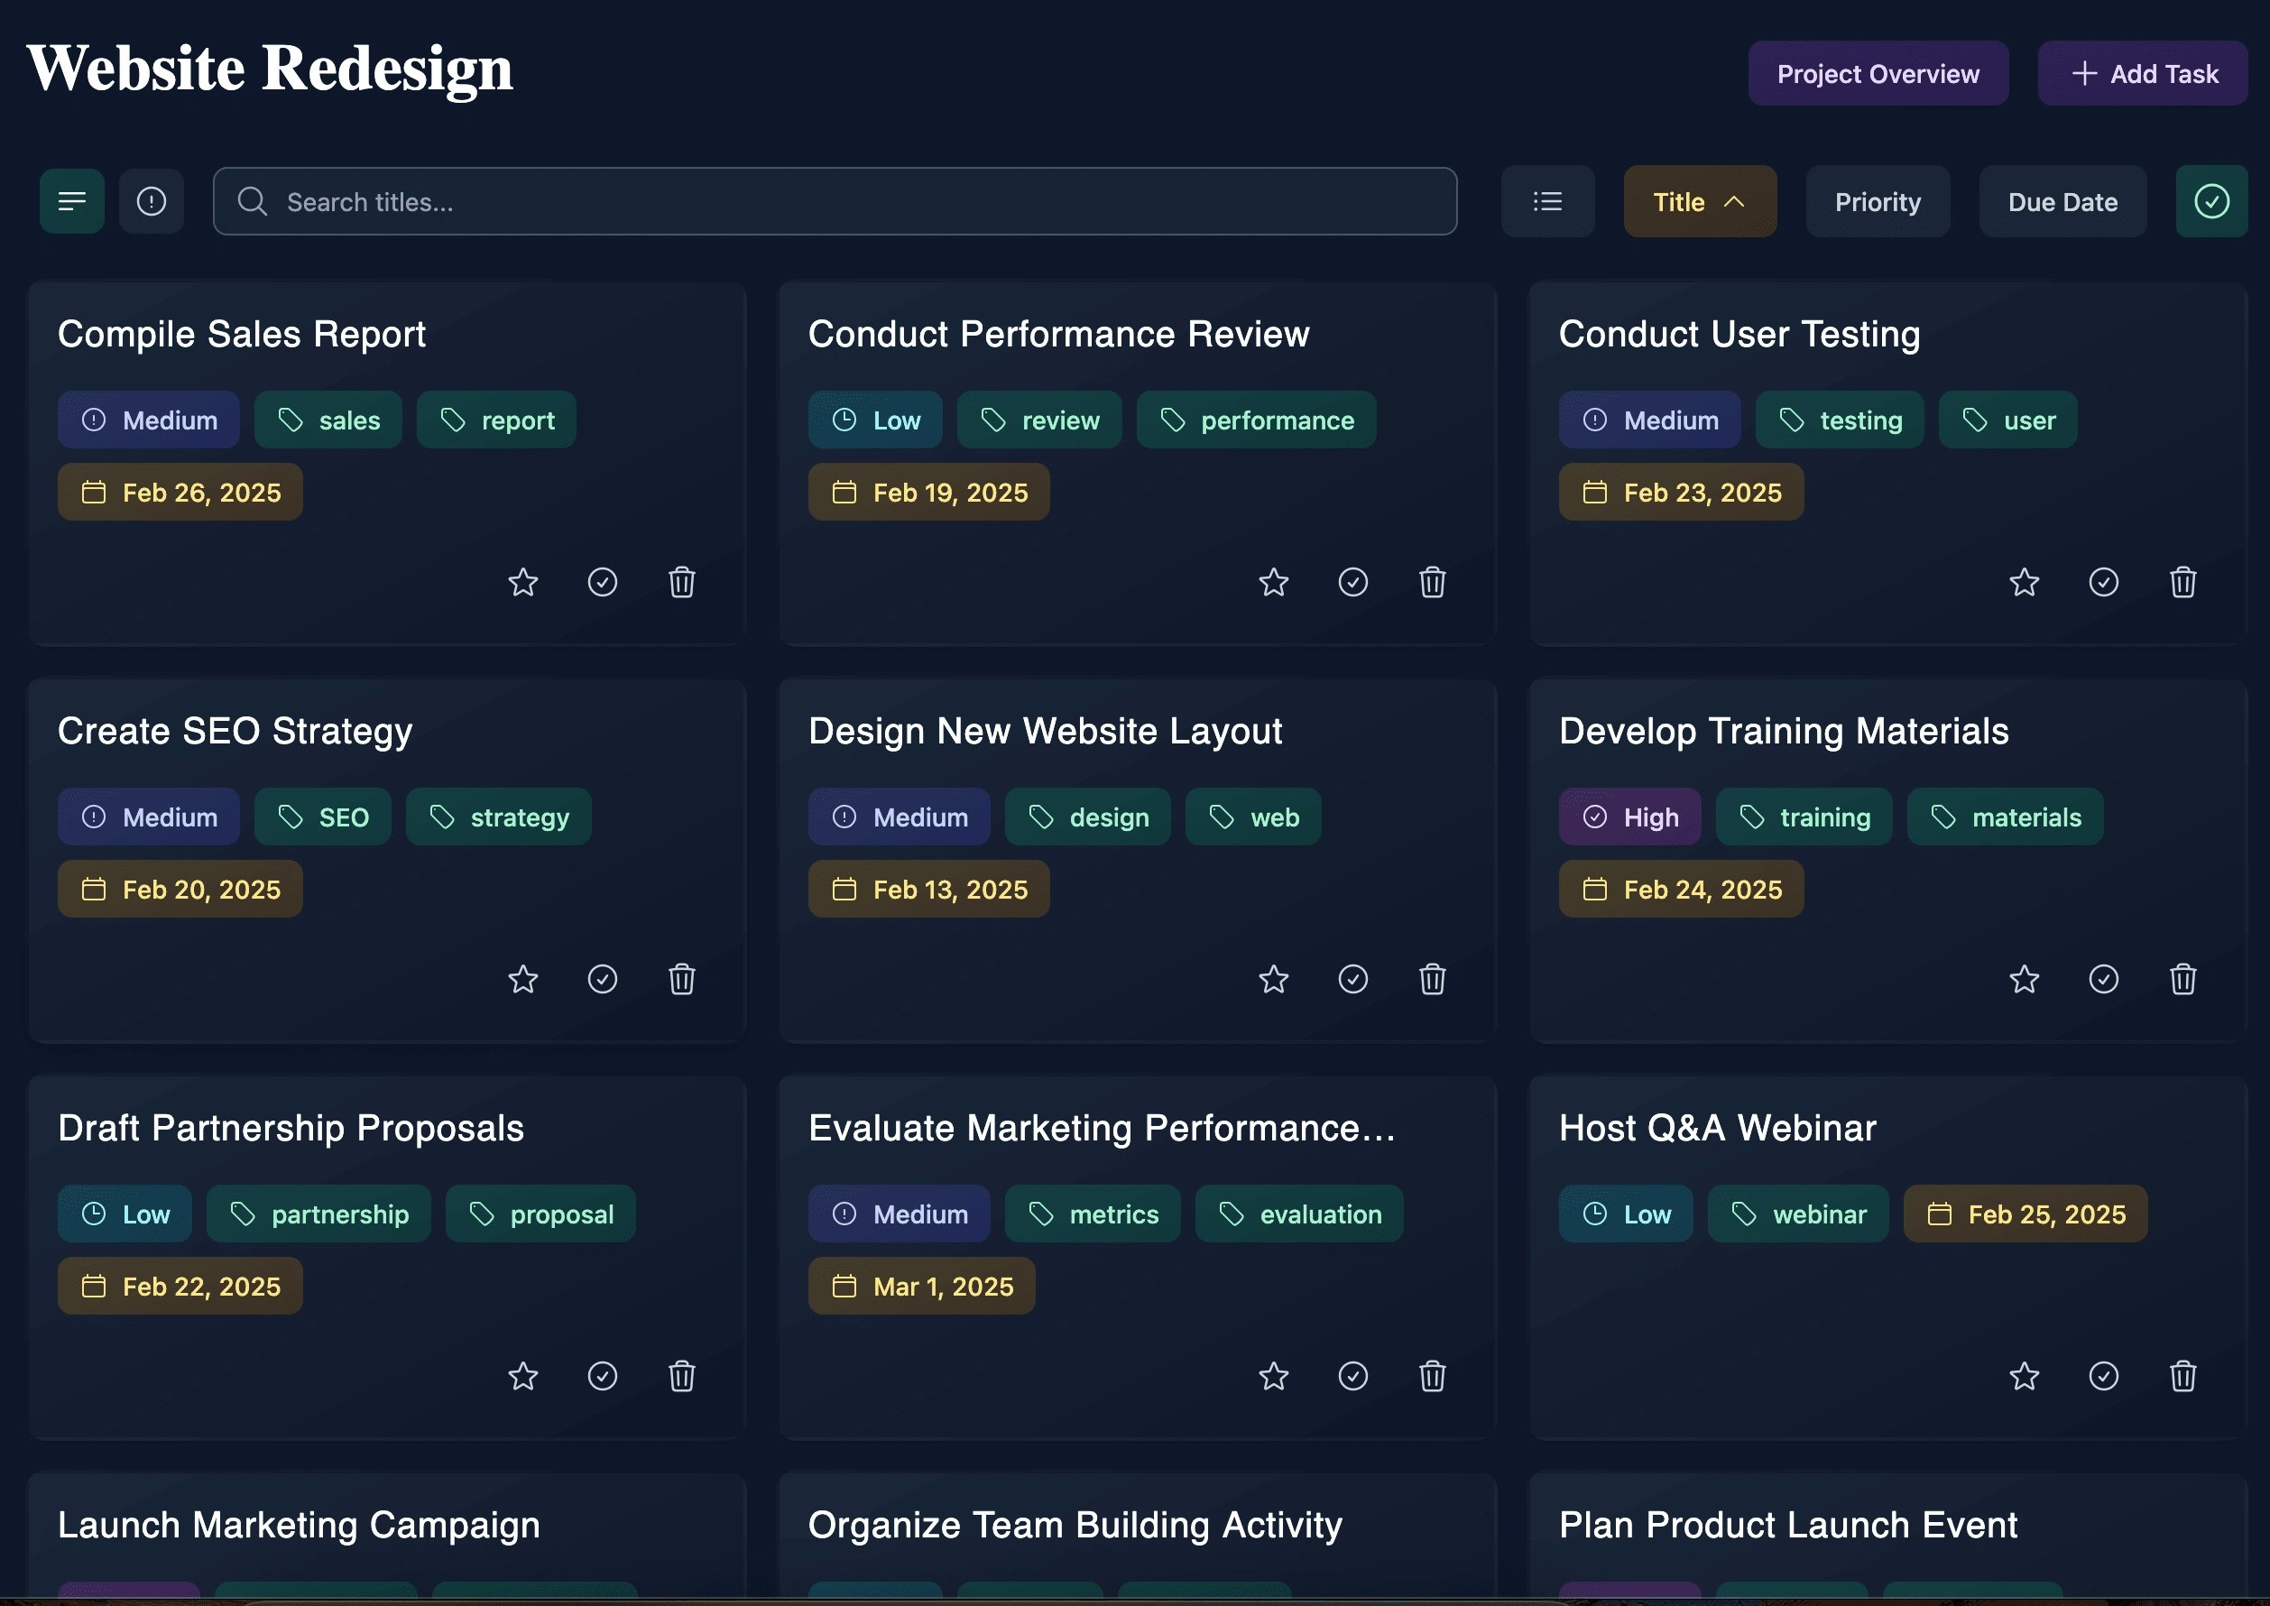
Task: Star the Develop Training Materials task
Action: 2024,980
